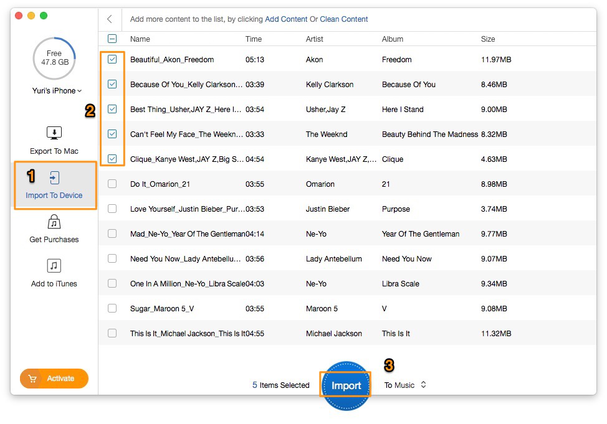Toggle the select-all checkbox in the header
Viewport: 607px width, 424px height.
click(x=112, y=39)
